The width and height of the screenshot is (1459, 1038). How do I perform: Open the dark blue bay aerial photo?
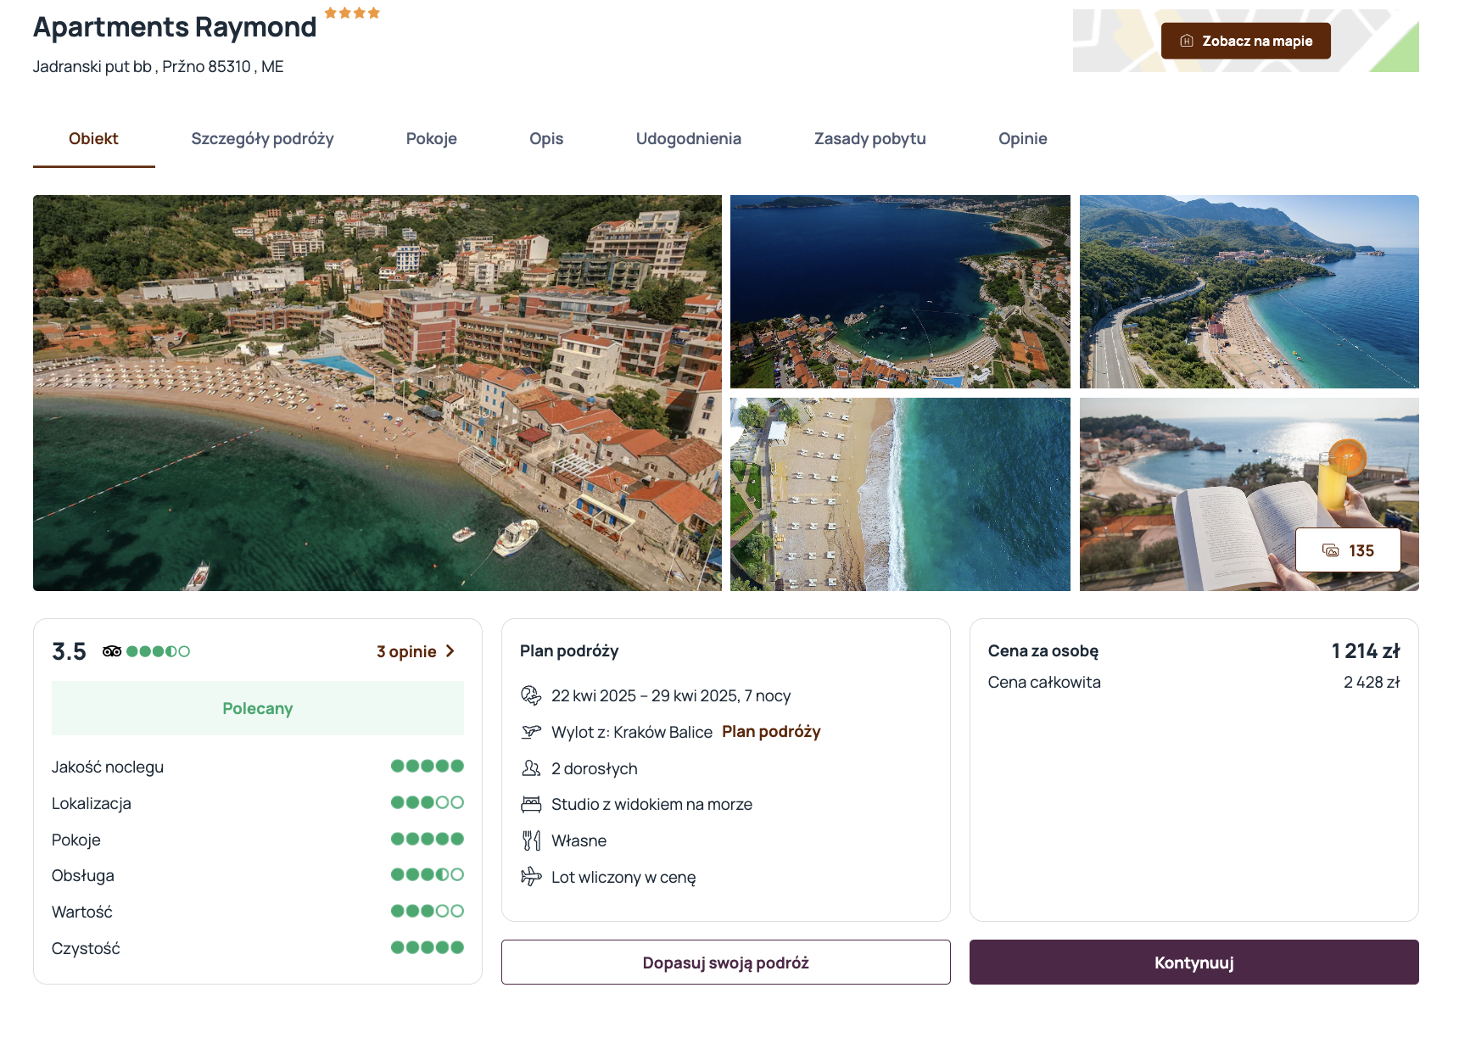[x=900, y=292]
